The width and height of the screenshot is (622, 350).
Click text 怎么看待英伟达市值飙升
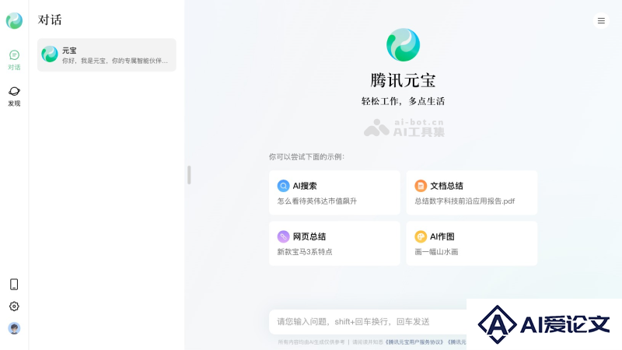317,201
